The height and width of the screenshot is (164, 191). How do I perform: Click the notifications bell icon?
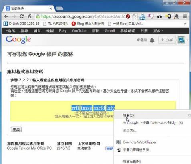click(152, 40)
